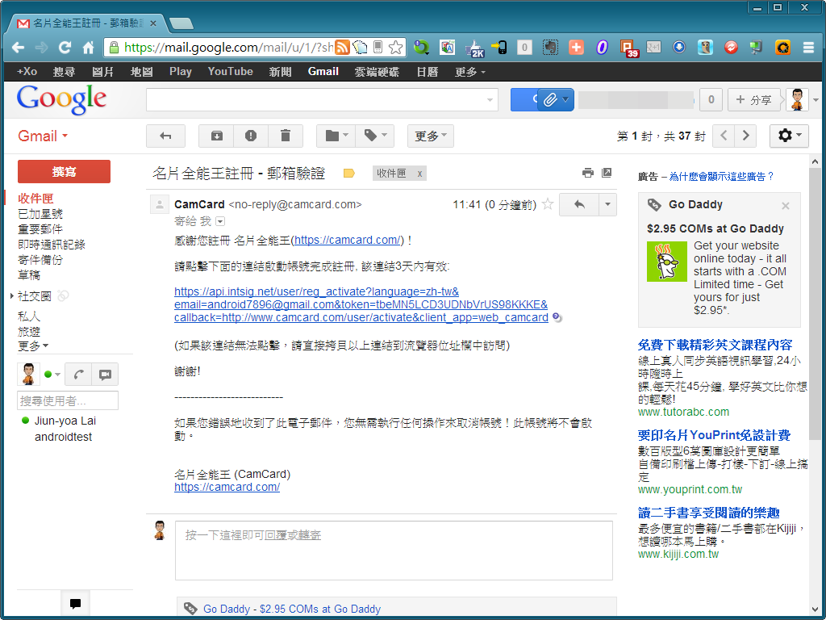The image size is (826, 620).
Task: Open the www.youprint.com.tw ad link
Action: (690, 489)
